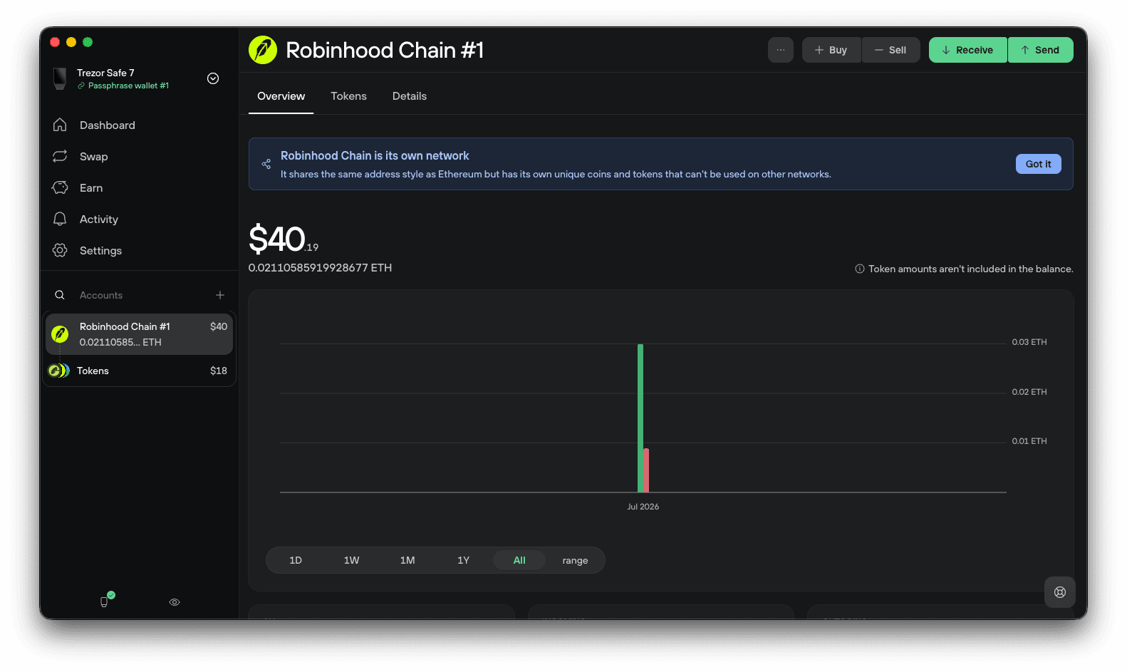Select the Robinhood Chain #1 account row
The width and height of the screenshot is (1127, 672).
click(x=139, y=334)
